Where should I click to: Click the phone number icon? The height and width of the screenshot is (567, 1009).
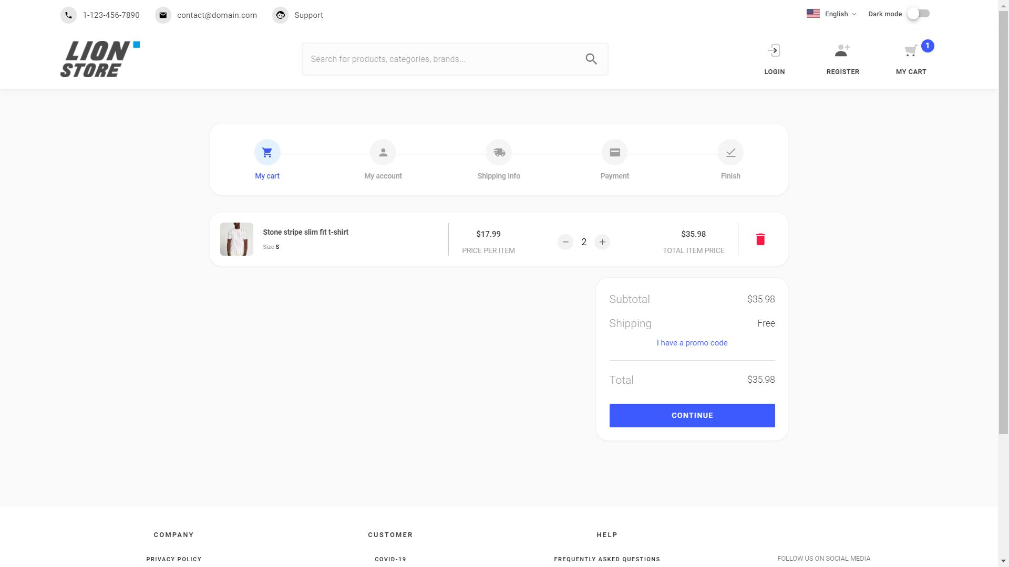click(68, 15)
